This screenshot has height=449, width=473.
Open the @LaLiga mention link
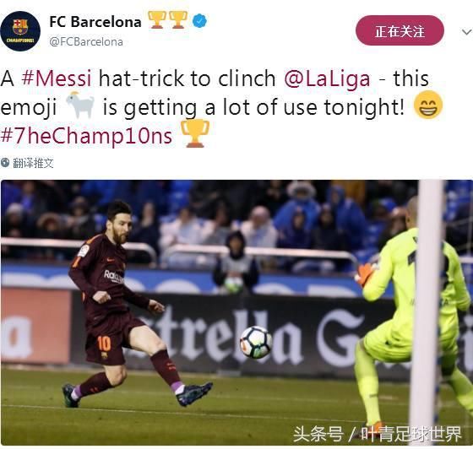327,78
